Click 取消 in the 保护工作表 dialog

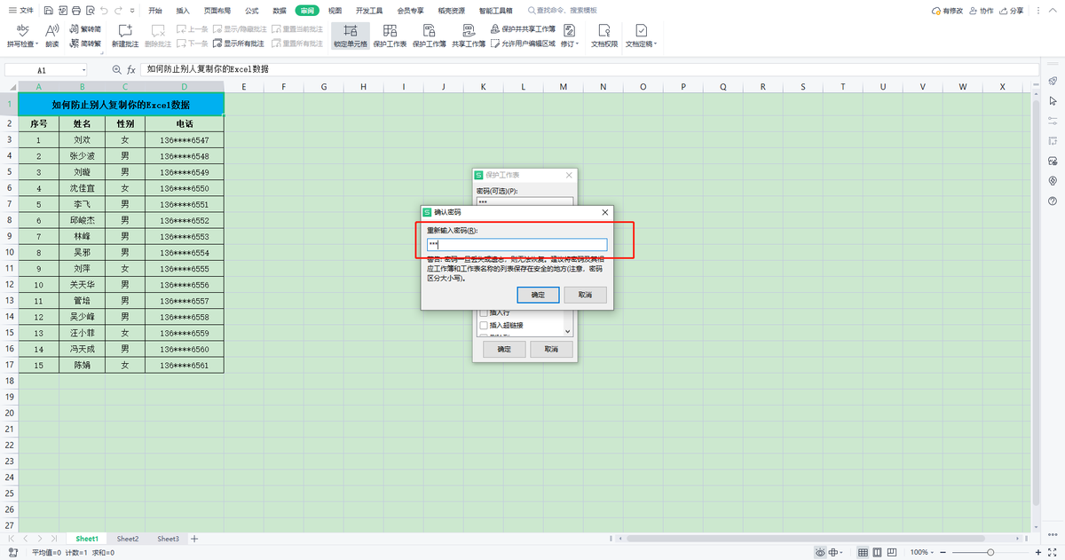(x=551, y=350)
